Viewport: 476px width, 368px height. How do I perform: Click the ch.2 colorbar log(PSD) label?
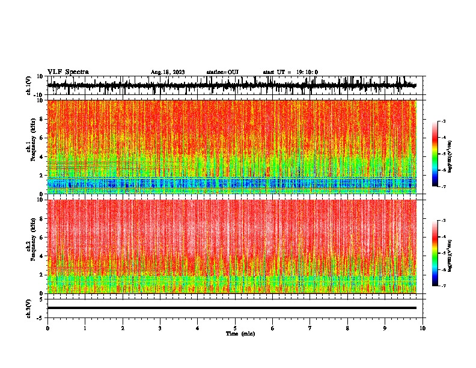pos(450,256)
